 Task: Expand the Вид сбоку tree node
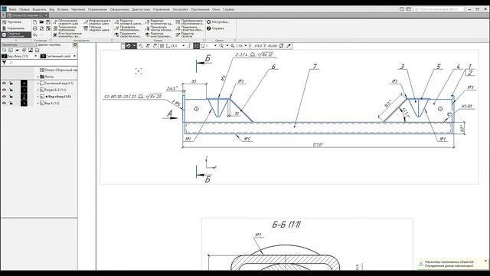(x=38, y=97)
